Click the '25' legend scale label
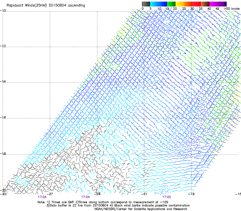The image size is (241, 211). 184,9
